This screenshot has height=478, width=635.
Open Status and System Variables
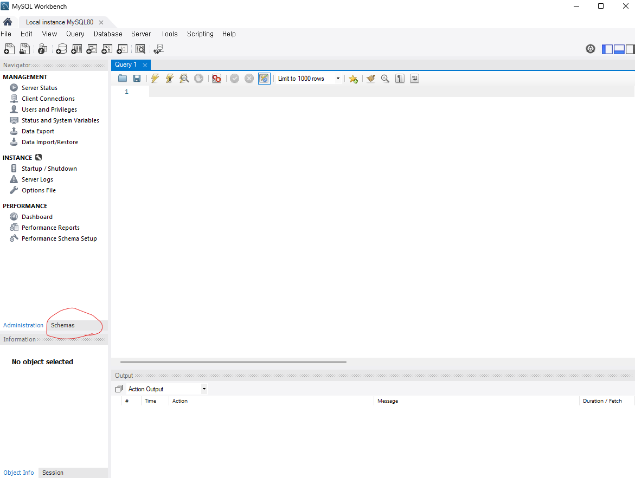point(60,121)
